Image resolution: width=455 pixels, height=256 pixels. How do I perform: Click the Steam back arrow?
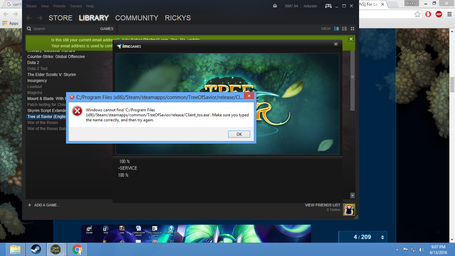(x=29, y=18)
